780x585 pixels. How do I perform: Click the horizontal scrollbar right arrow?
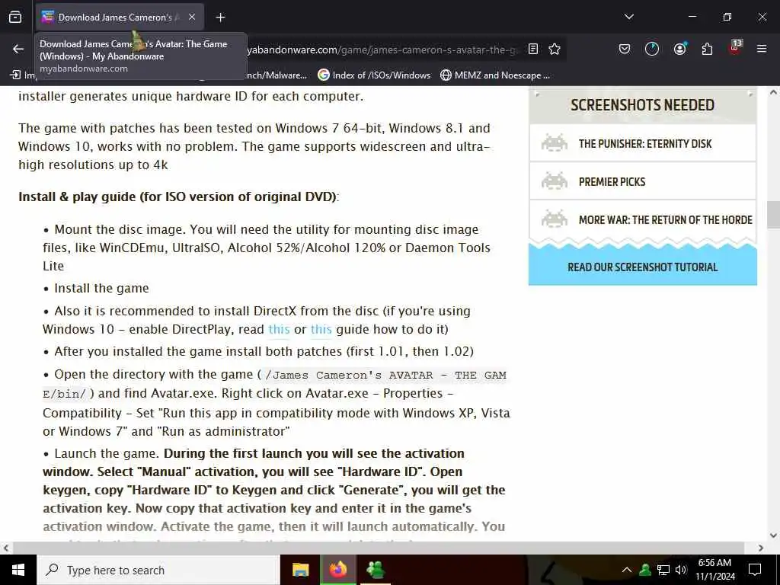click(x=761, y=548)
